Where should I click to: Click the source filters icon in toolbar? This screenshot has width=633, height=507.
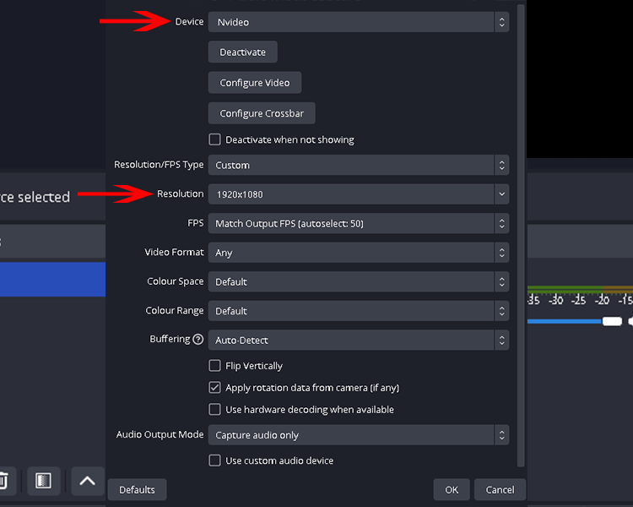point(44,481)
